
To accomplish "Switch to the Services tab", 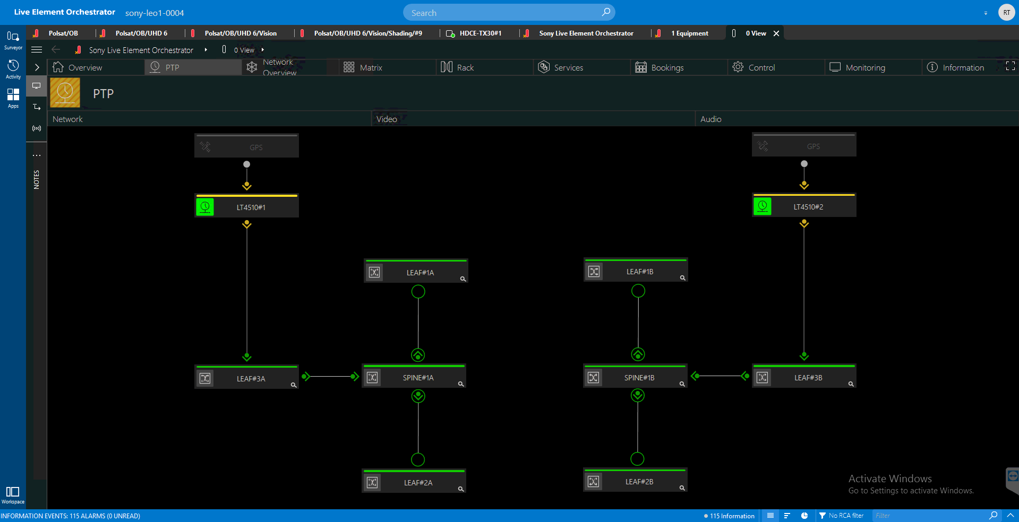I will [581, 67].
